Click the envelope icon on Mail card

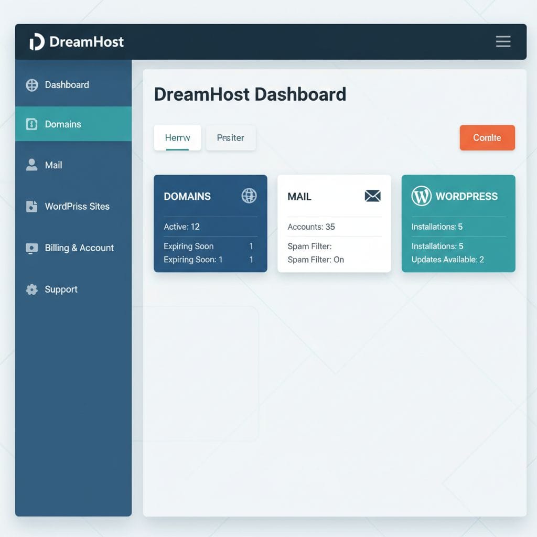click(373, 196)
